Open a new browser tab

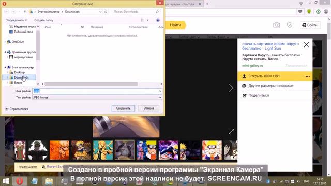(207, 4)
